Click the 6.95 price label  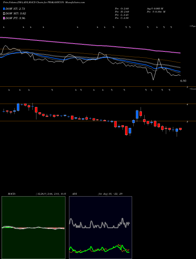coord(183,81)
